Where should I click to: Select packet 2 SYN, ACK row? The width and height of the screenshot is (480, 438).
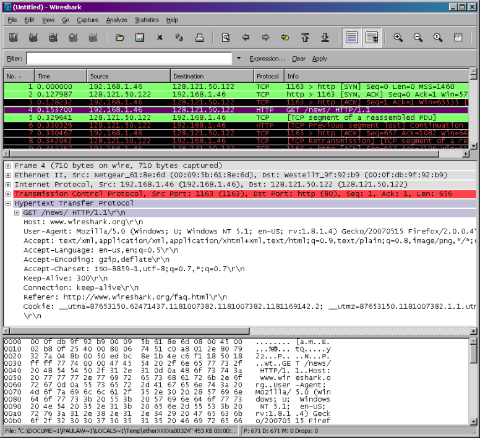pos(236,95)
